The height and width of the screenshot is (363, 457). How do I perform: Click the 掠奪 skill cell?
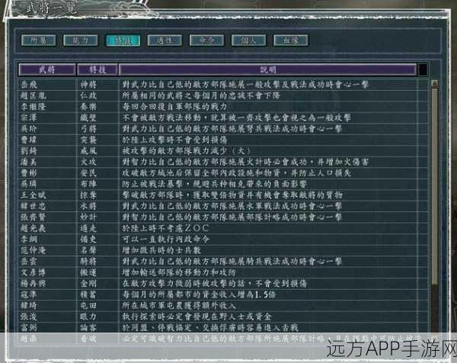click(x=88, y=195)
